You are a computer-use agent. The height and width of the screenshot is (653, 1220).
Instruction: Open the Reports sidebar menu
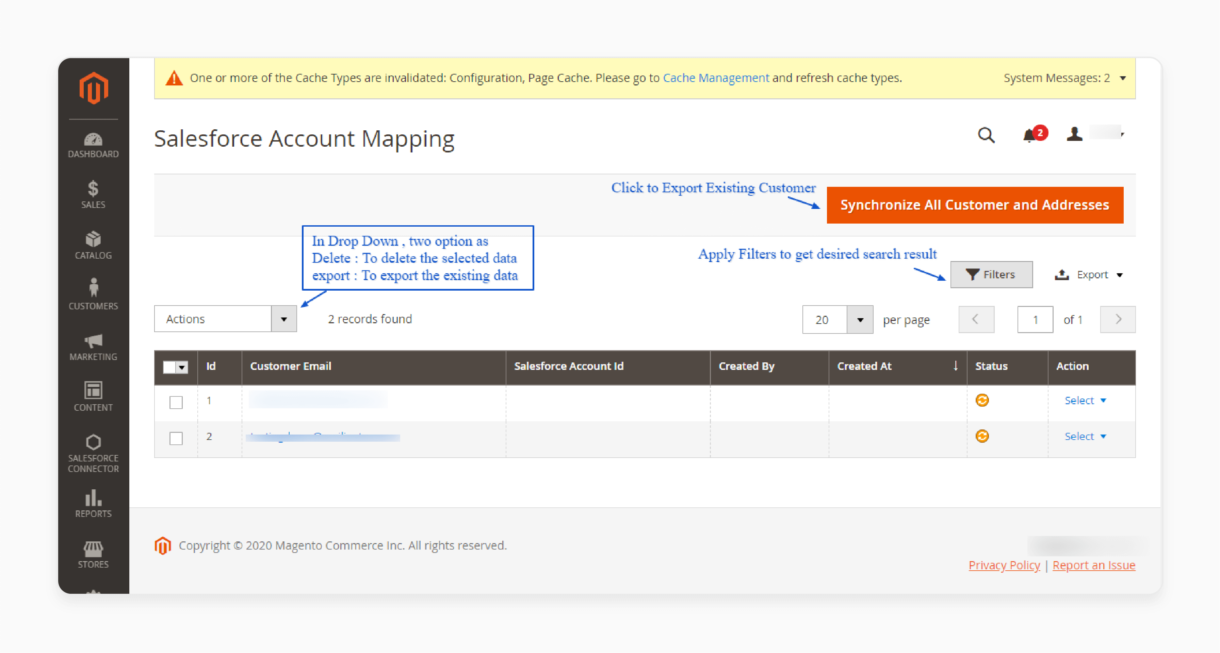(93, 504)
